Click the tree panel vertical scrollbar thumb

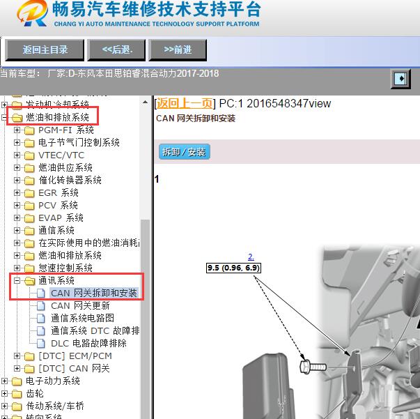point(145,319)
